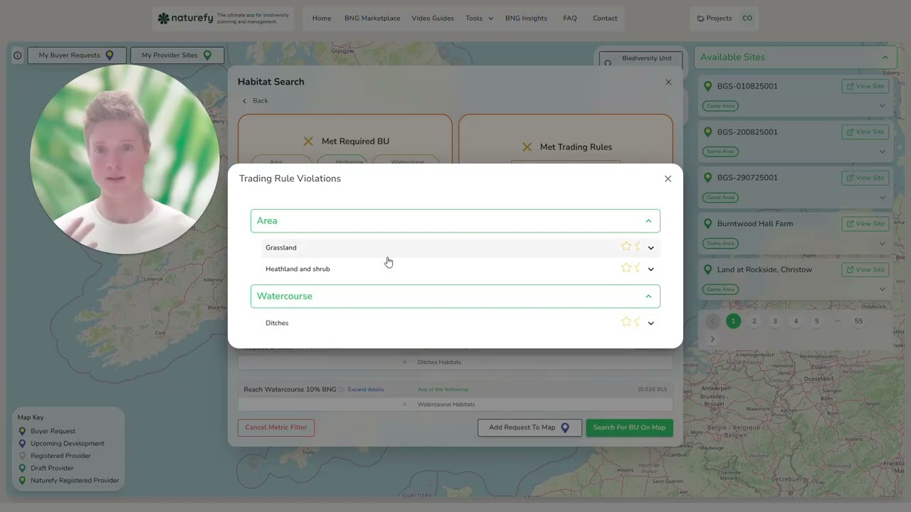This screenshot has height=512, width=911.
Task: Expand the Ditches row chevron
Action: click(x=651, y=323)
